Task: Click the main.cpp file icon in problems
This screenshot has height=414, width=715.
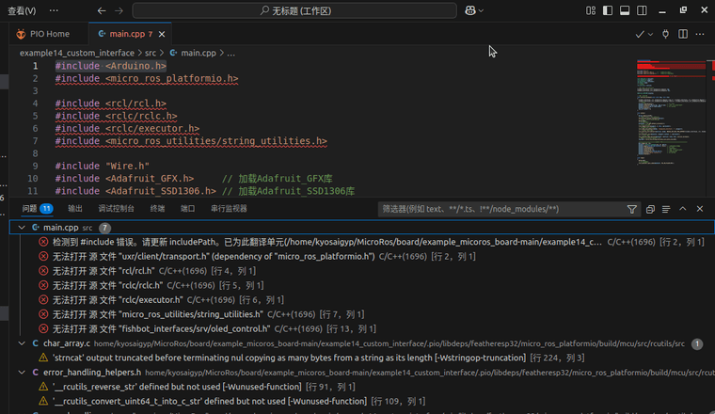Action: [x=36, y=227]
